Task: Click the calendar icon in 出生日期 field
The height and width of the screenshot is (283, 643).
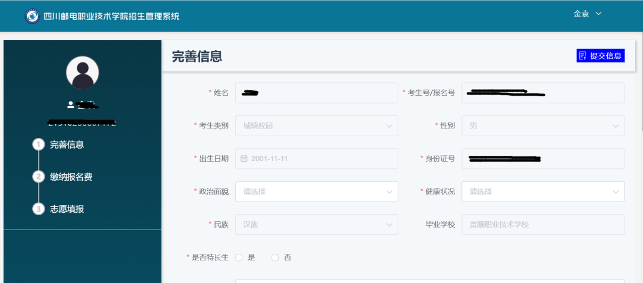Action: pyautogui.click(x=244, y=159)
